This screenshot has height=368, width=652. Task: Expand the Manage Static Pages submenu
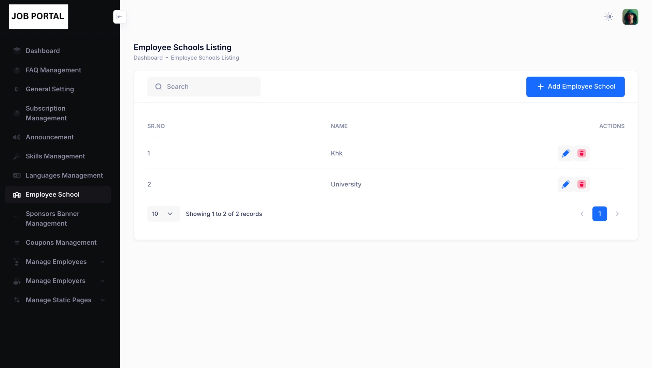pos(102,300)
